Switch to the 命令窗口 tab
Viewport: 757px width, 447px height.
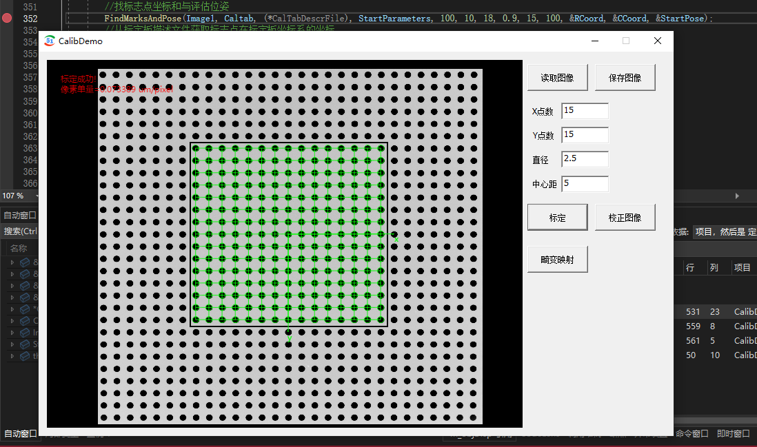(692, 433)
